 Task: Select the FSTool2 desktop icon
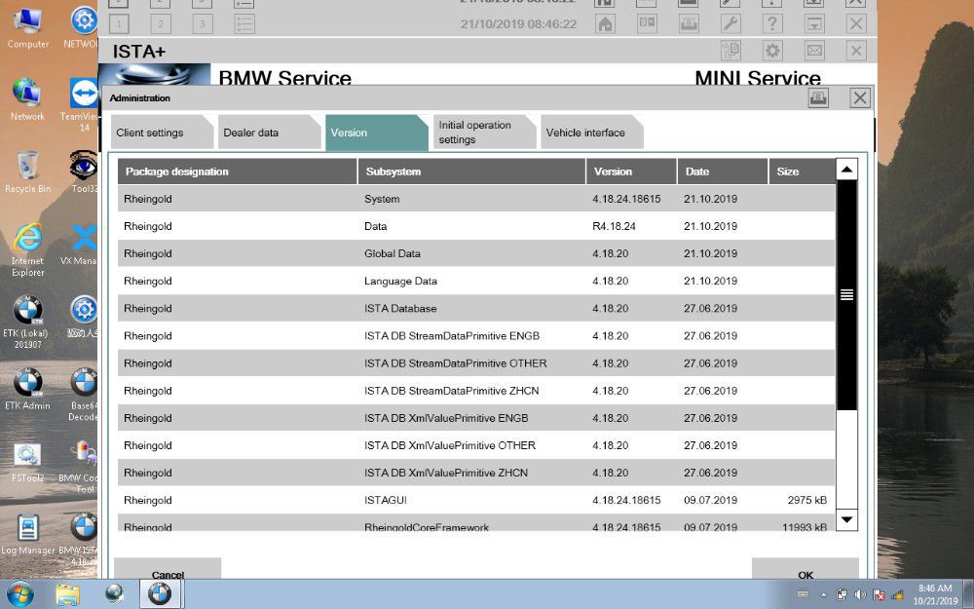click(x=27, y=462)
